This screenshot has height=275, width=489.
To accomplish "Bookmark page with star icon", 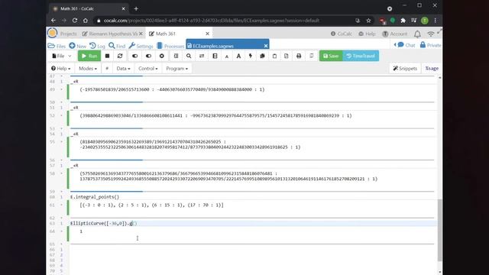I will (368, 21).
